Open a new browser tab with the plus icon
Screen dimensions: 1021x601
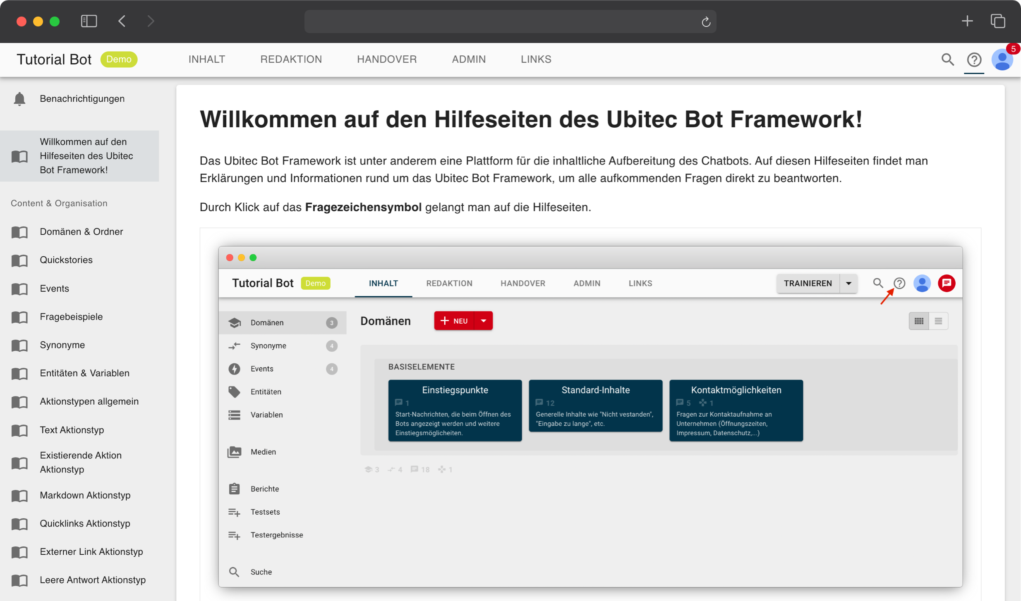967,21
